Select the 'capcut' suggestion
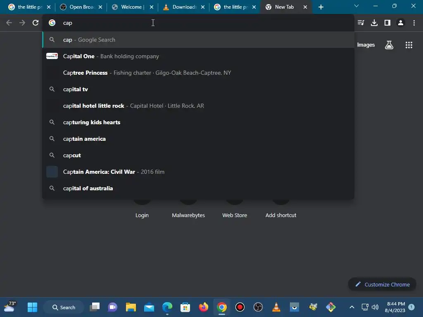Viewport: 423px width, 317px height. (x=198, y=155)
